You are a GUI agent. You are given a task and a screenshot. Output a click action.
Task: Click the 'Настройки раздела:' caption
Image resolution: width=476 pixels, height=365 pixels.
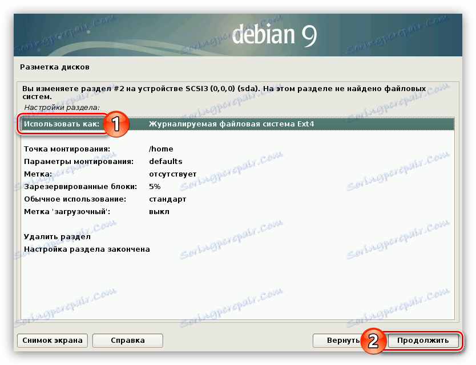click(62, 108)
